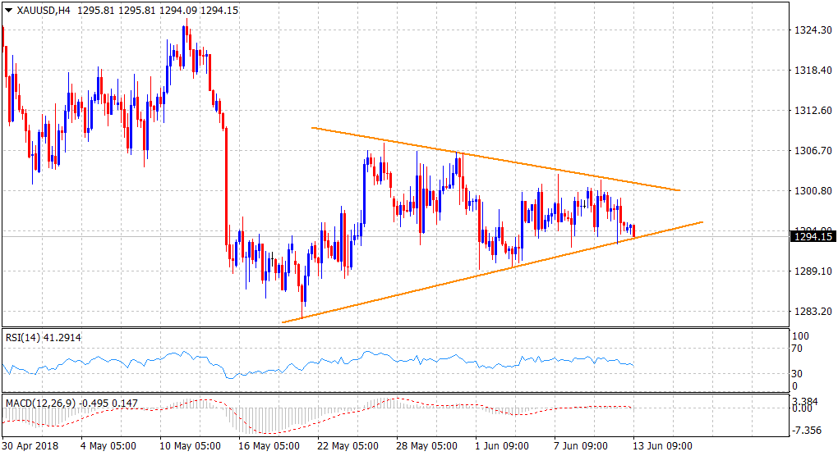The width and height of the screenshot is (838, 456).
Task: Click the 1312.60 price axis level
Action: click(812, 110)
